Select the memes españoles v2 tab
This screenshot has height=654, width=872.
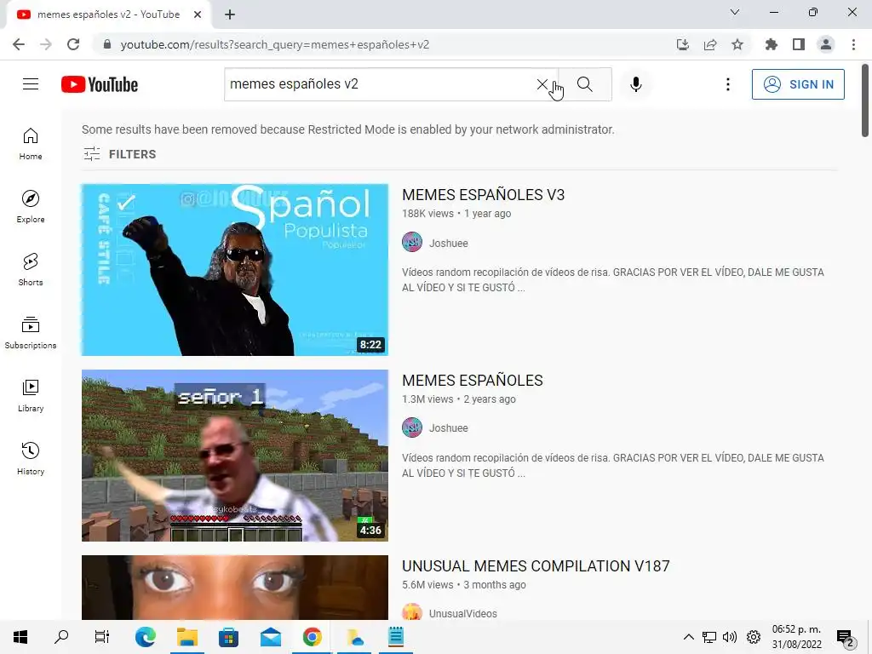[x=108, y=14]
